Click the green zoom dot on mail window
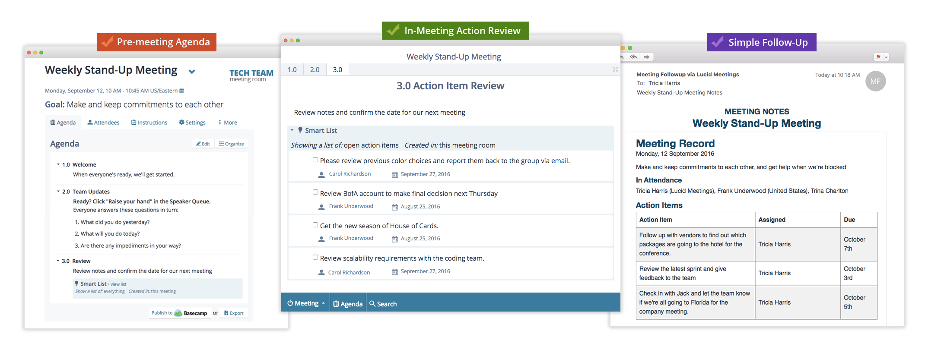This screenshot has width=925, height=356. click(630, 48)
